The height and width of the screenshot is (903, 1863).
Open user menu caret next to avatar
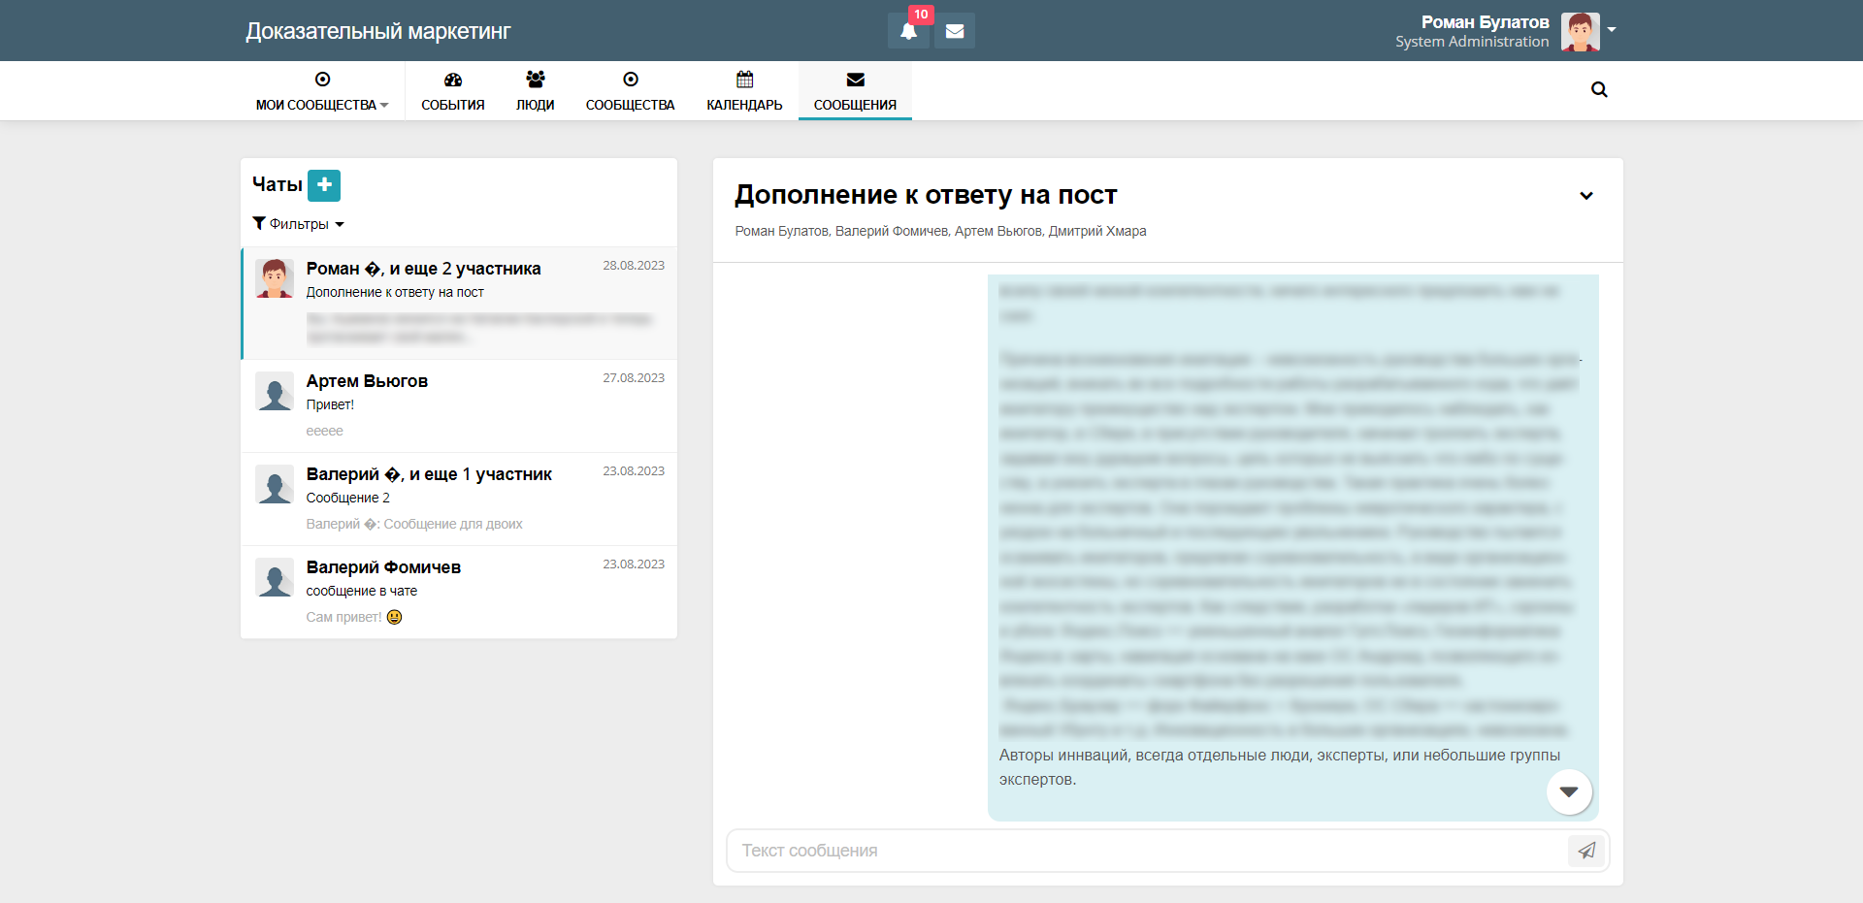coord(1612,30)
